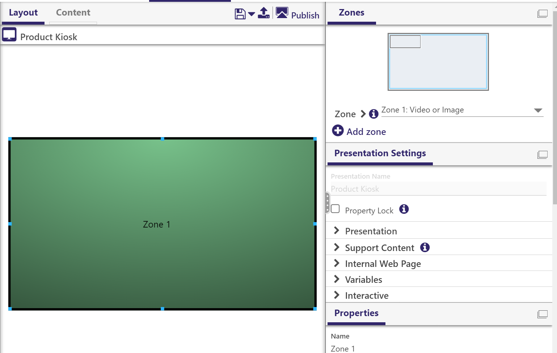
Task: Click the Zone info icon
Action: pyautogui.click(x=374, y=114)
